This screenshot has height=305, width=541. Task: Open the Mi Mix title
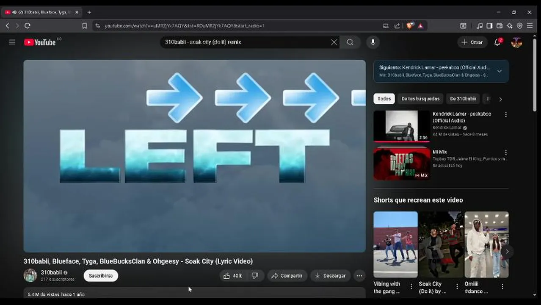pos(440,152)
